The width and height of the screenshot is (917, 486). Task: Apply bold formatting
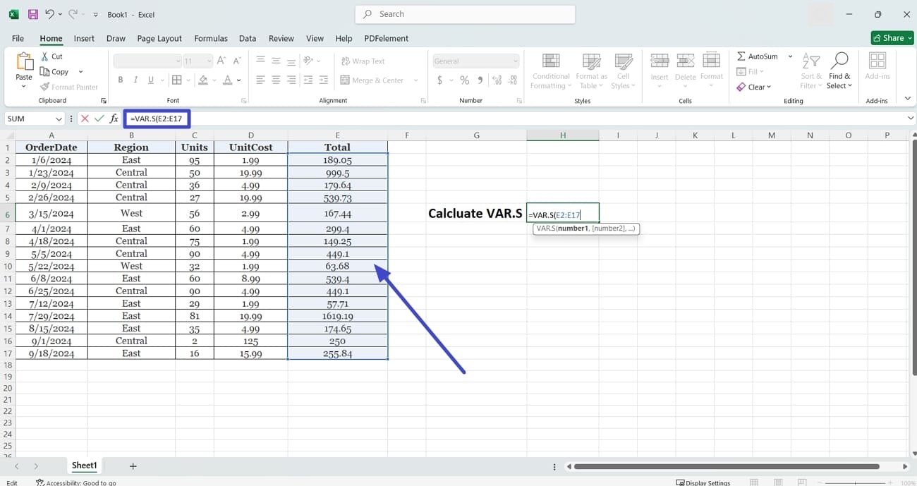click(120, 80)
